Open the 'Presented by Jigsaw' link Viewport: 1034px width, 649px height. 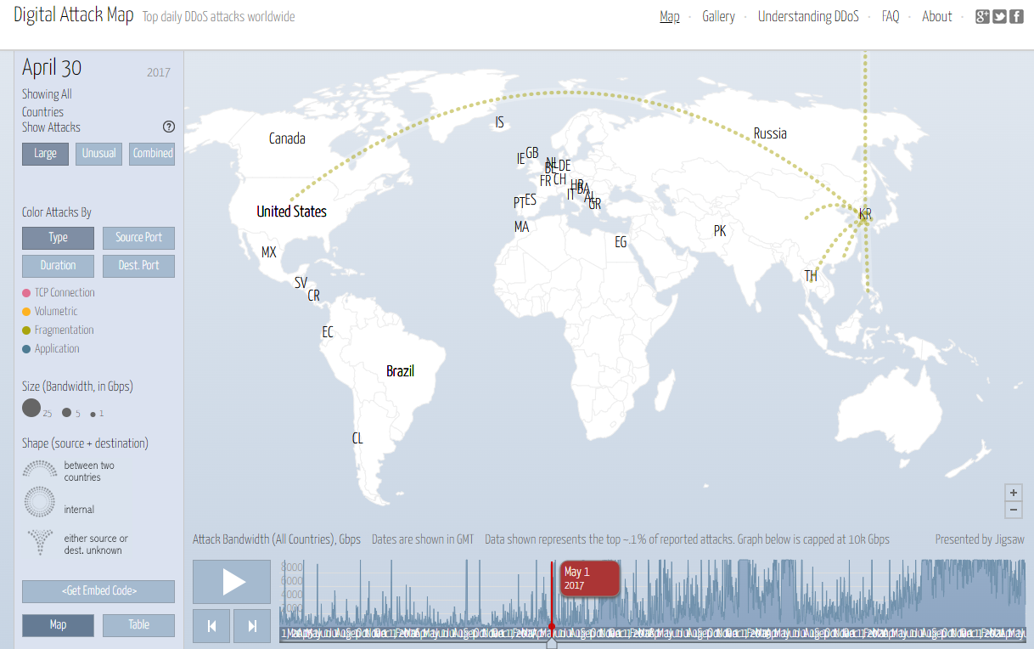tap(978, 539)
